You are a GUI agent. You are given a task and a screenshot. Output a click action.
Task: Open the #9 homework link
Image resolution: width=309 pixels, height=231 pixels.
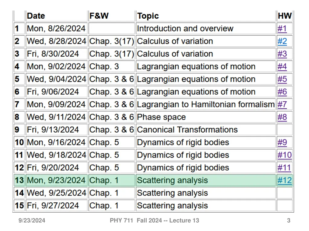click(282, 142)
